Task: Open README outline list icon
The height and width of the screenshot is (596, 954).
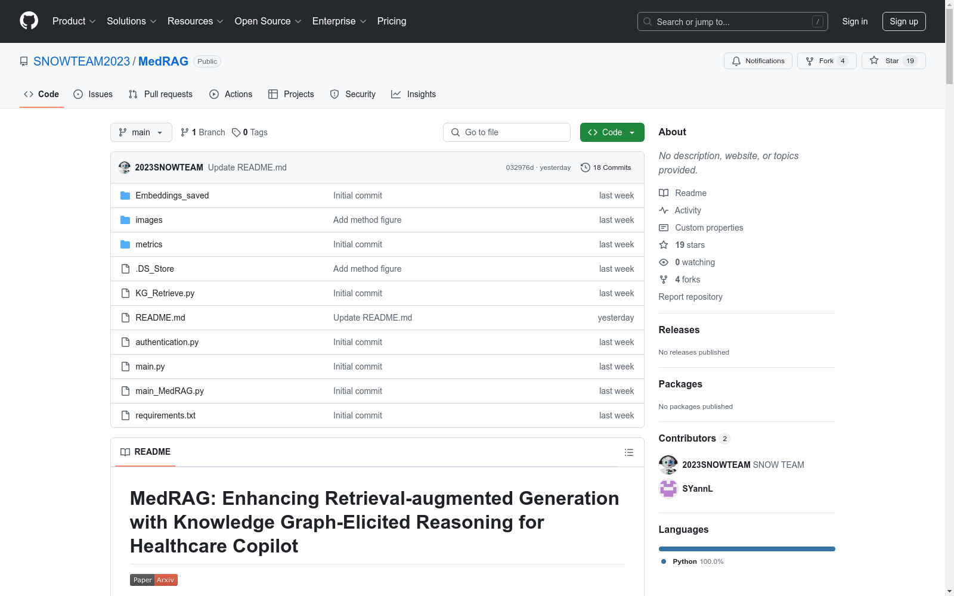Action: tap(628, 452)
